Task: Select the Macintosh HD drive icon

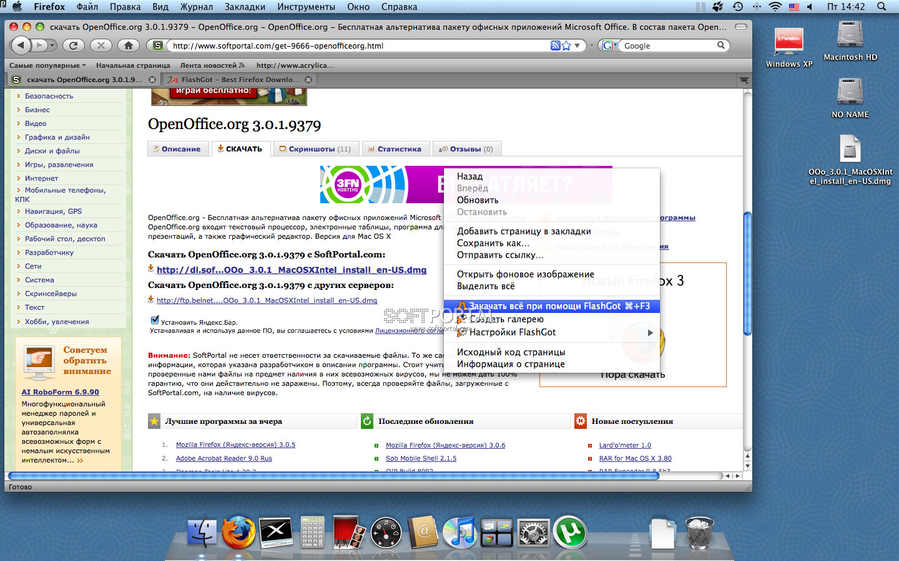Action: (850, 41)
